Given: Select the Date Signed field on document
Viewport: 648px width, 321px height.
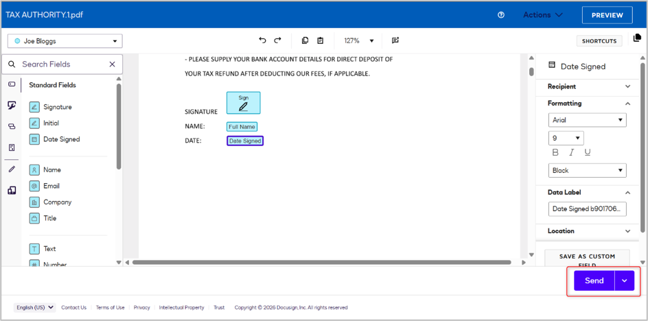Looking at the screenshot, I should point(245,141).
